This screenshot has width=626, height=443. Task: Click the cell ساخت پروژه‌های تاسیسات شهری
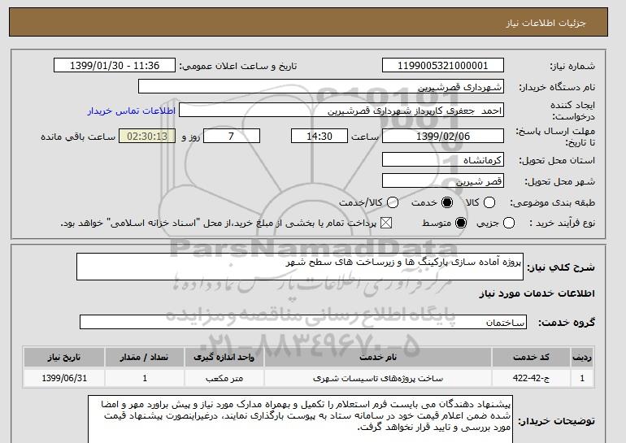pos(378,378)
